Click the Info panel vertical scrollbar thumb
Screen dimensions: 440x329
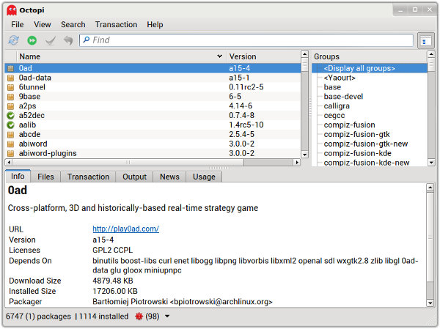coord(430,237)
